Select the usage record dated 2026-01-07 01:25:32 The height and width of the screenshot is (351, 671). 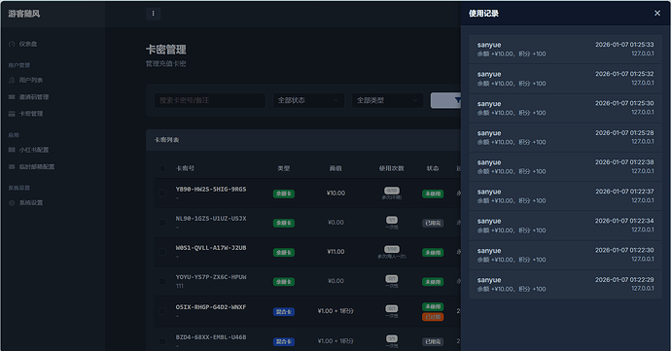[565, 79]
